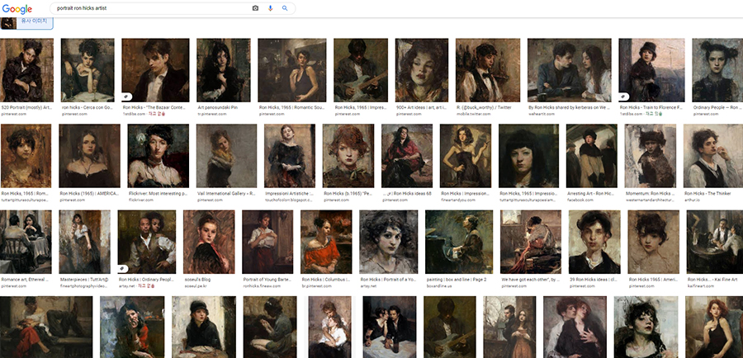Open 'Art panosundaki Pin' thumbnail
743x358 pixels.
tap(223, 70)
